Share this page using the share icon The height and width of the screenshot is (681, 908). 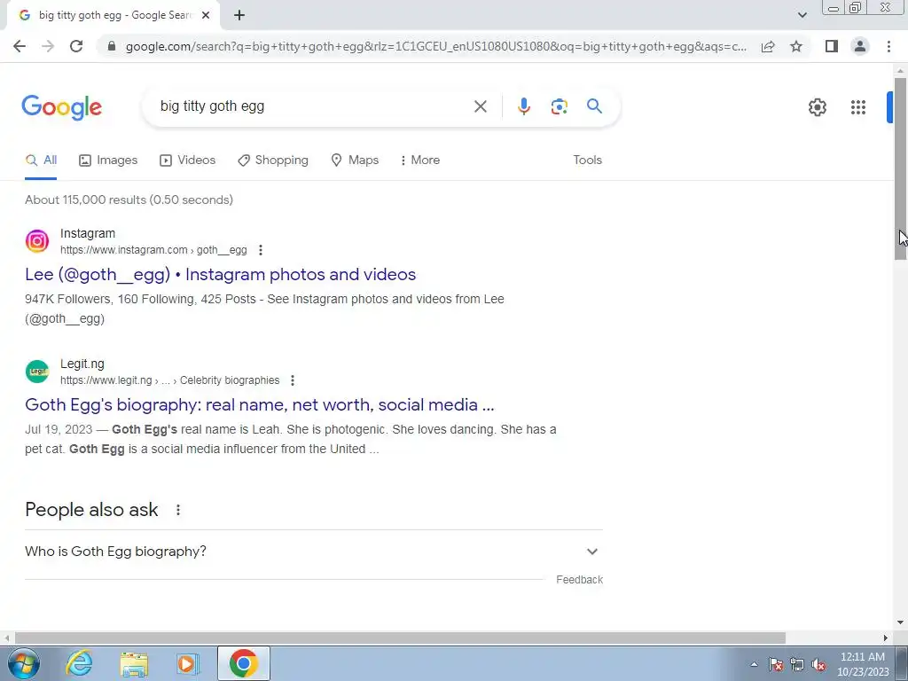(768, 46)
